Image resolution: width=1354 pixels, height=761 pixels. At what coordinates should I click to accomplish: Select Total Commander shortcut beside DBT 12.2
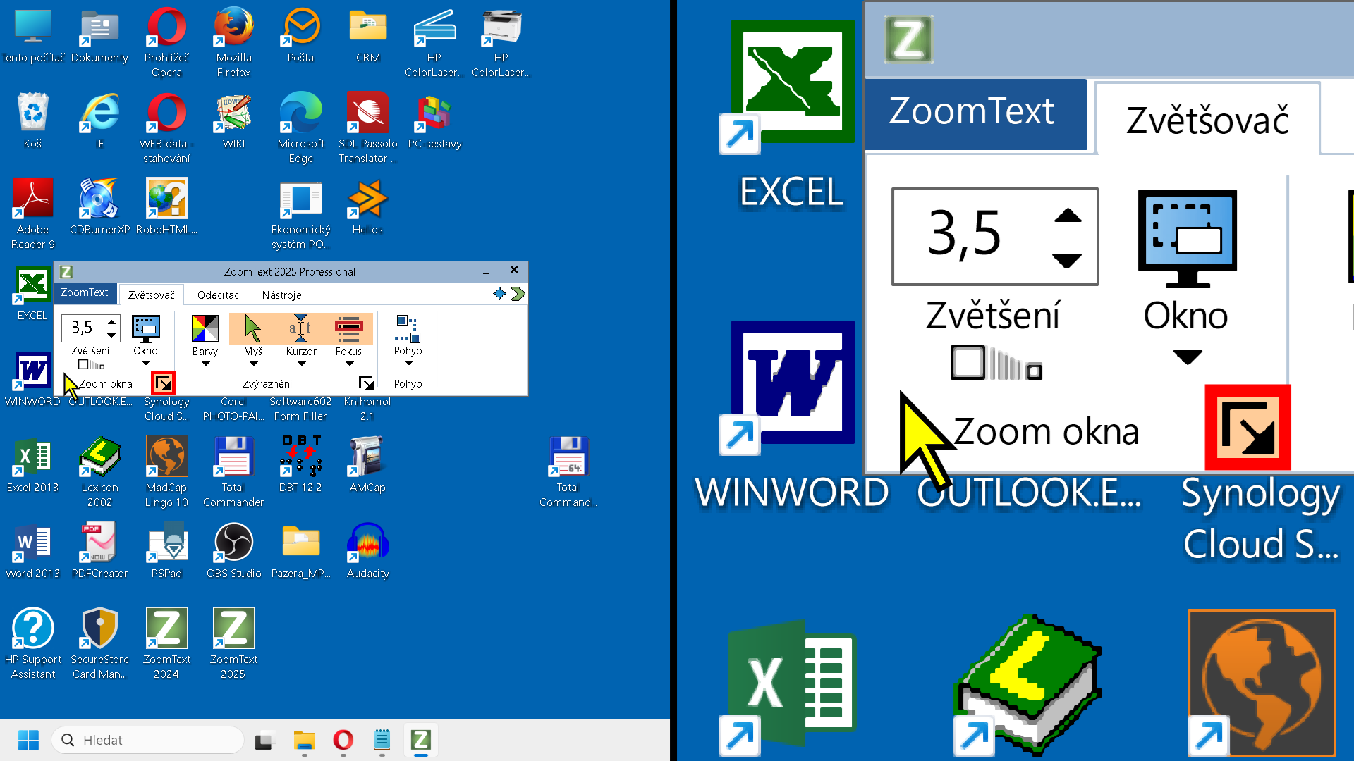pyautogui.click(x=233, y=472)
